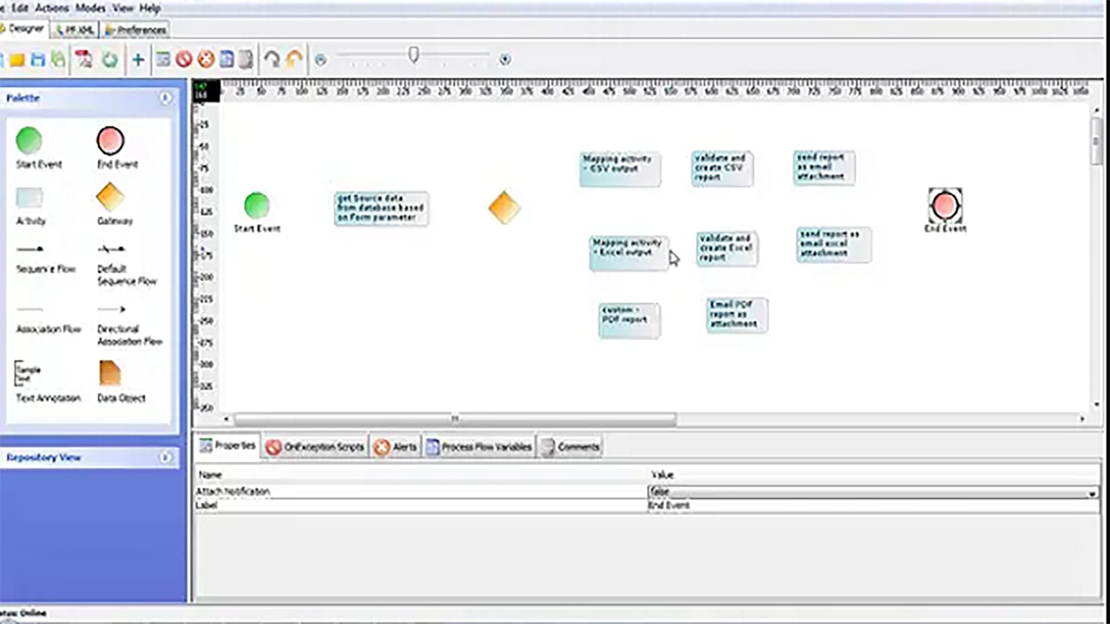Pick the End Event palette item

pyautogui.click(x=110, y=140)
